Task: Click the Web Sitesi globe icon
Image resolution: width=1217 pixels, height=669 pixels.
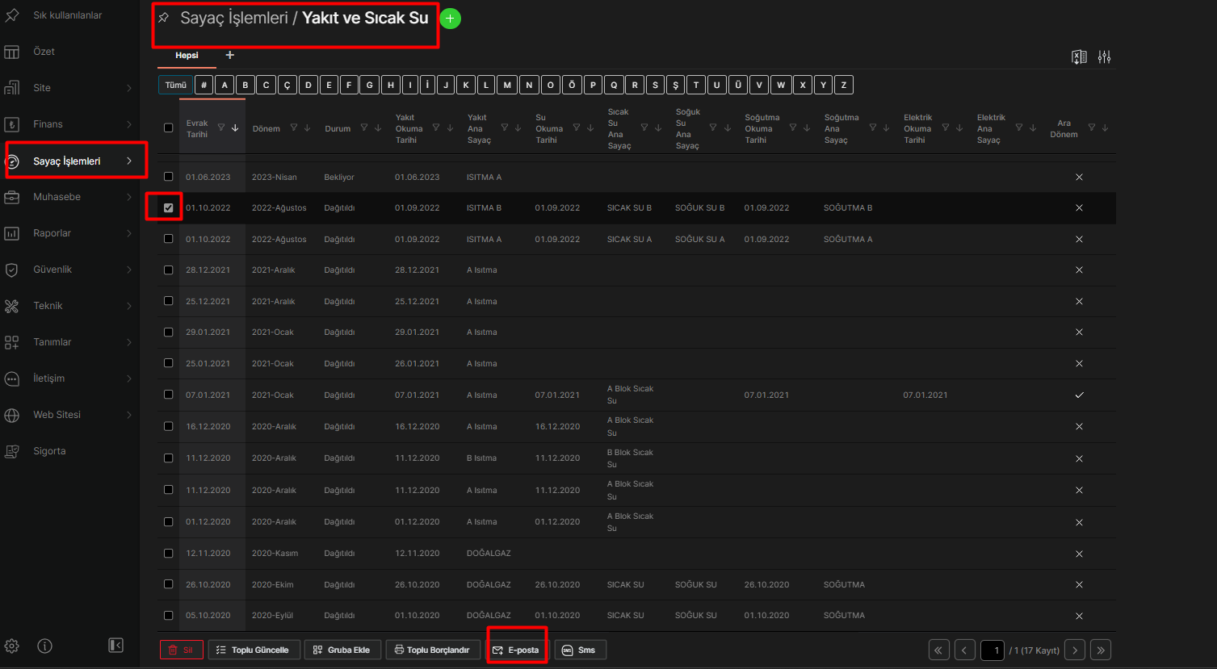Action: click(x=12, y=415)
